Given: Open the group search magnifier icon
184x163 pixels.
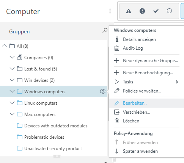Looking at the screenshot, I should coord(105,31).
